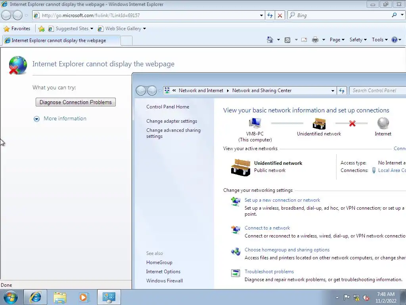
Task: Open a new blank IE tab
Action: [x=126, y=41]
